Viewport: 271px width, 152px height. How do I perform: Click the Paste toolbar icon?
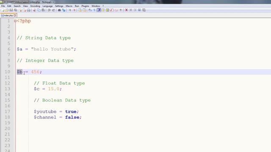pos(43,10)
